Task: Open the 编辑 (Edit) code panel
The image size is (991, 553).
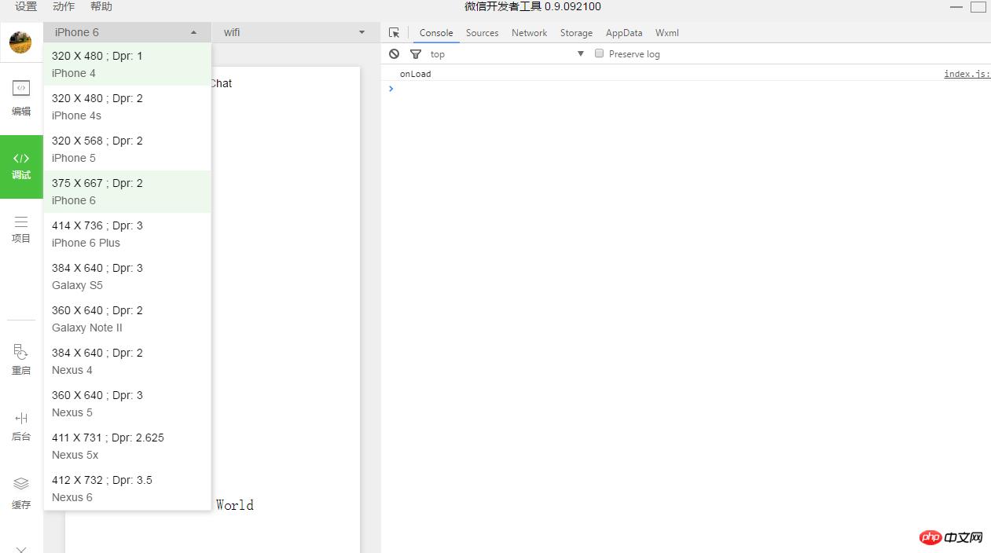Action: click(21, 97)
